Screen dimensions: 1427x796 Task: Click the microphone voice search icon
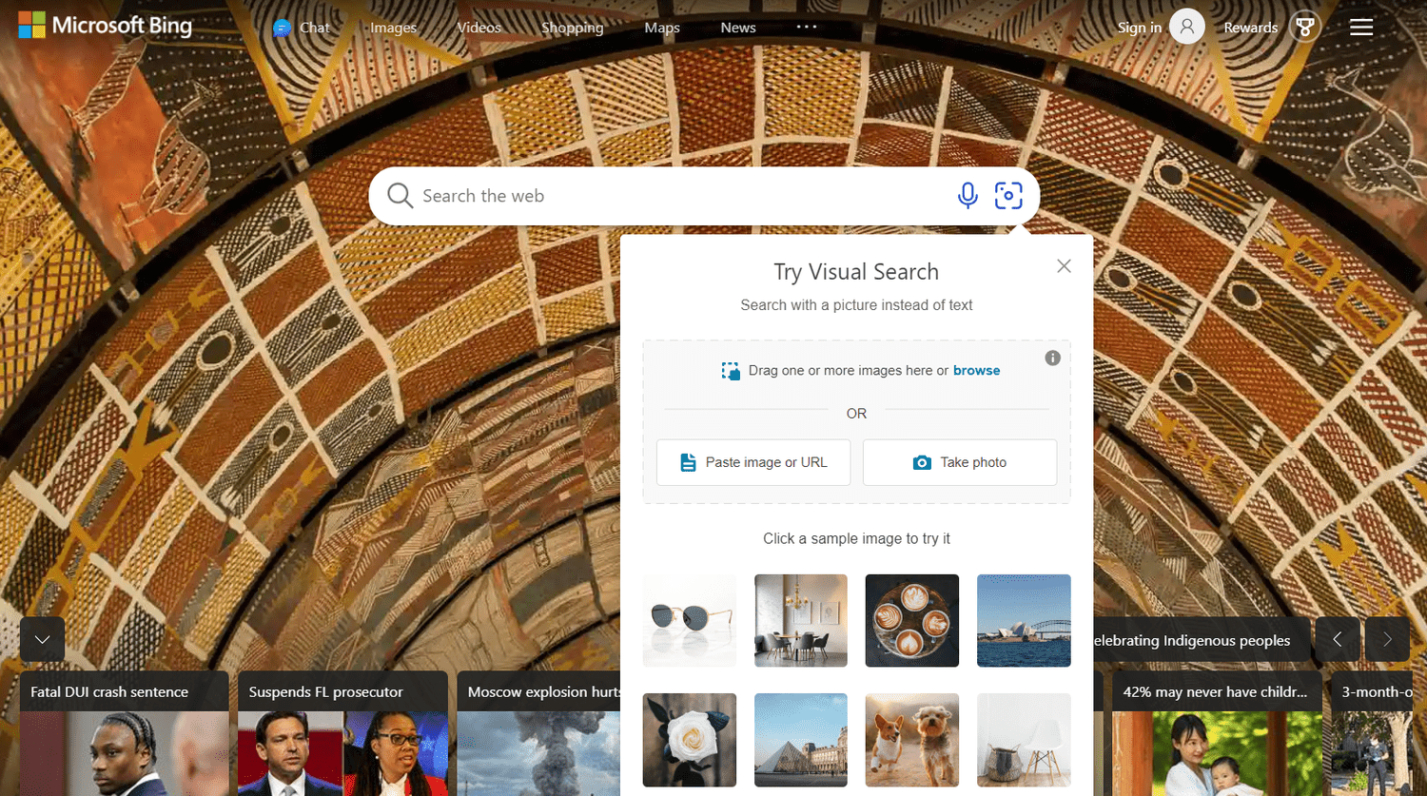click(967, 196)
